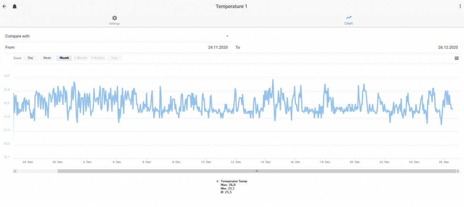Choose the 3 Months zoom
The image size is (464, 207).
pyautogui.click(x=81, y=58)
